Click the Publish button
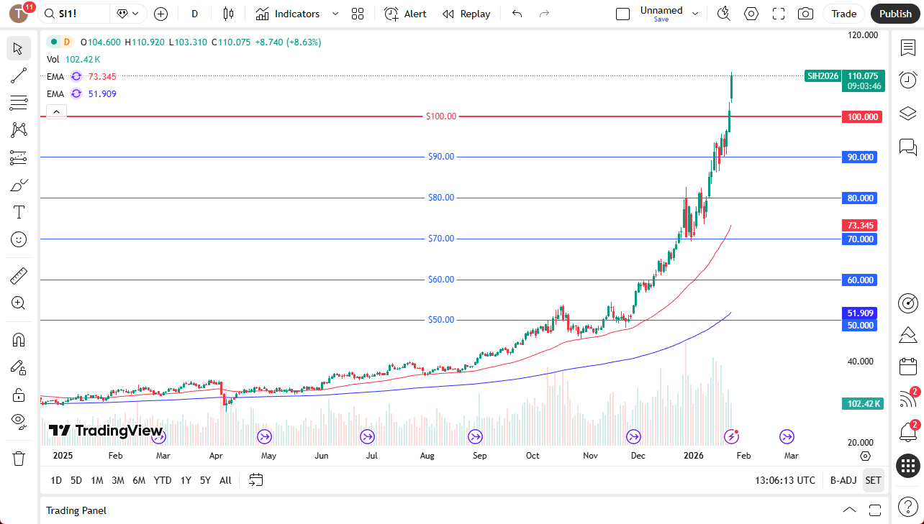Viewport: 924px width, 524px height. pos(895,14)
